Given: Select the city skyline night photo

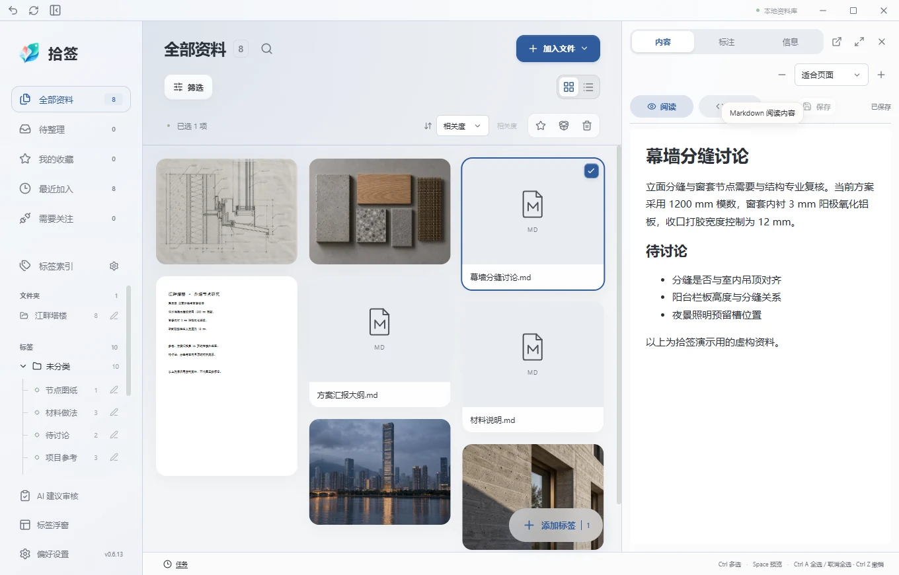Looking at the screenshot, I should pos(379,472).
